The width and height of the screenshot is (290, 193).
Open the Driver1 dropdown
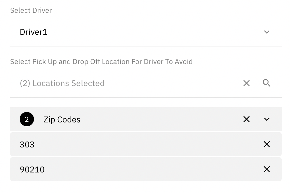tap(267, 32)
